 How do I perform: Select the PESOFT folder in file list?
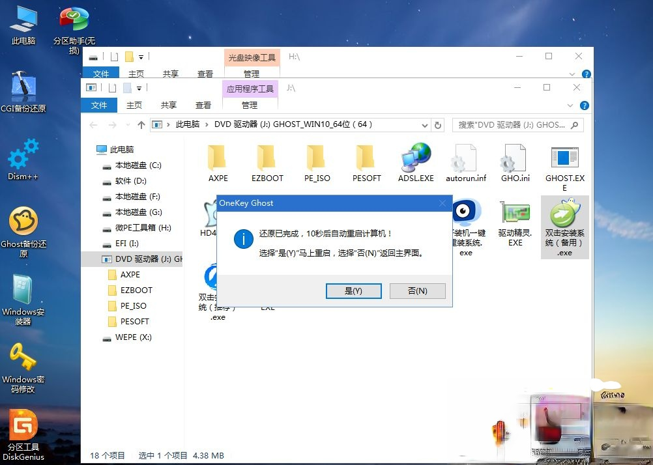(366, 163)
